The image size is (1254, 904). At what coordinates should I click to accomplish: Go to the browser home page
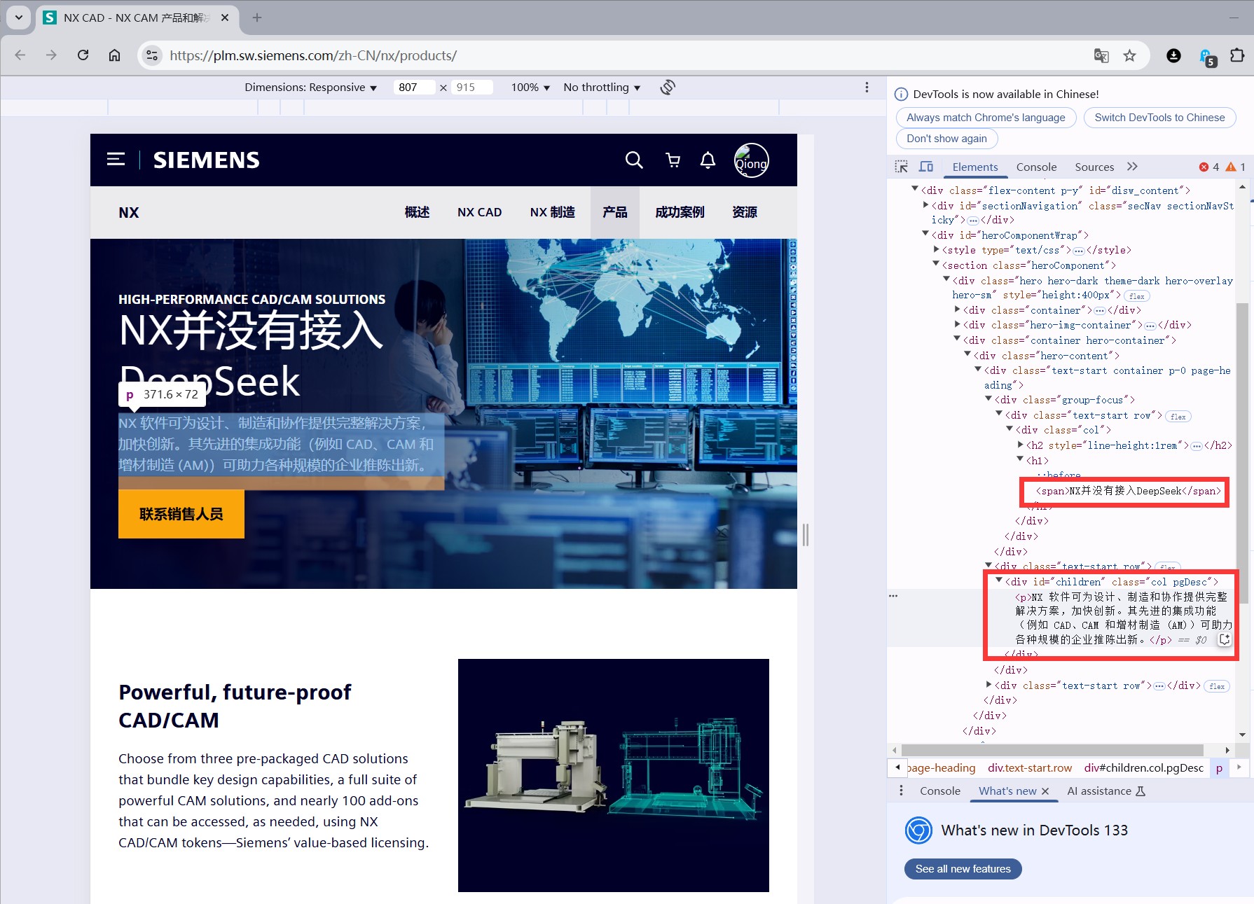click(114, 55)
